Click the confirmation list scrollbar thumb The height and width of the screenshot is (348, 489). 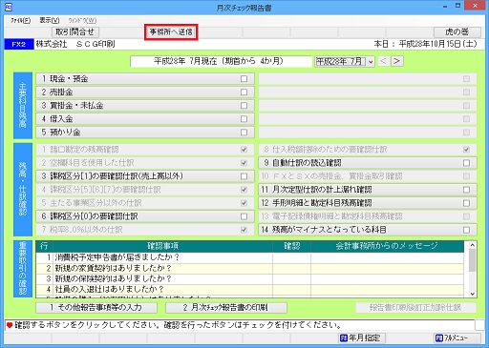(x=473, y=260)
